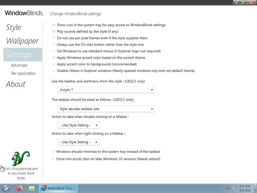Image resolution: width=257 pixels, height=193 pixels.
Task: Open the network tray icon
Action: tap(228, 188)
